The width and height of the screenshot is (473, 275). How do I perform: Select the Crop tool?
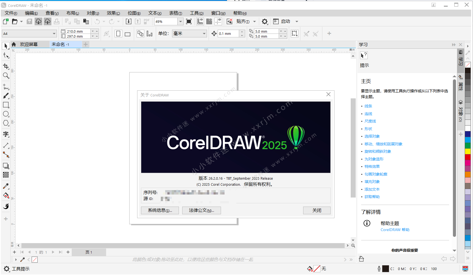(x=6, y=66)
